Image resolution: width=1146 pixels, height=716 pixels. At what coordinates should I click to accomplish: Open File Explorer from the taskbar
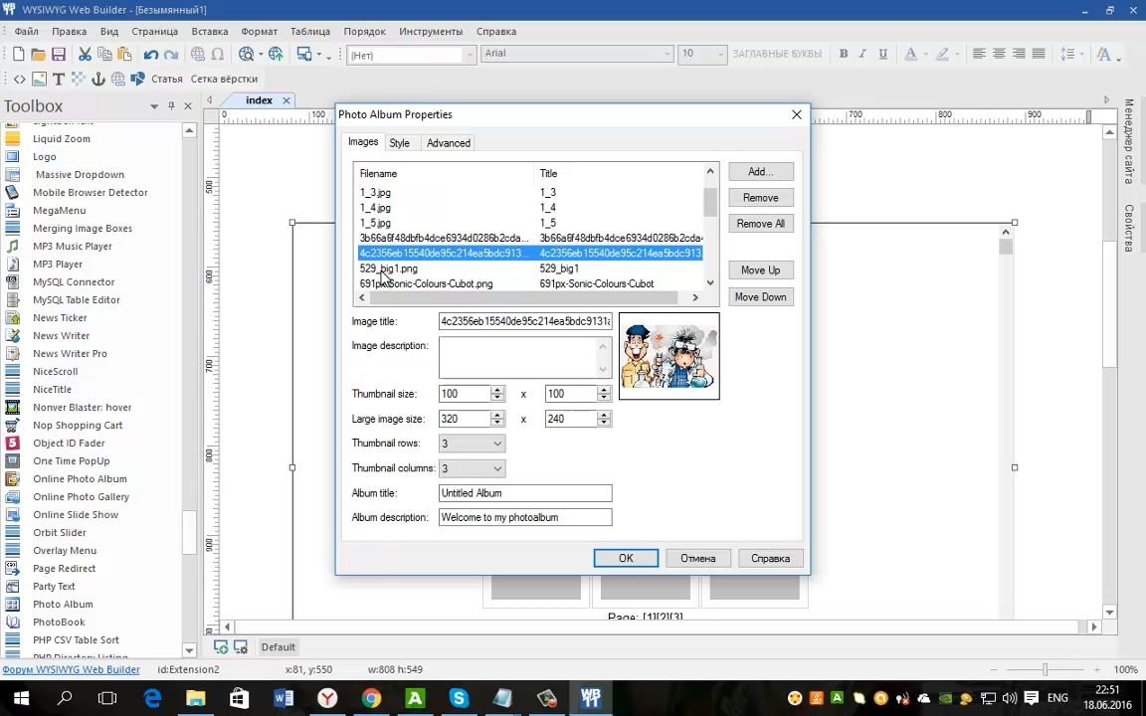tap(196, 698)
